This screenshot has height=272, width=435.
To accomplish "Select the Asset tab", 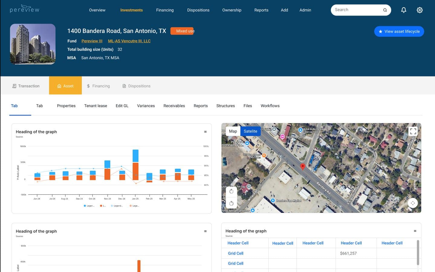I will [x=65, y=86].
